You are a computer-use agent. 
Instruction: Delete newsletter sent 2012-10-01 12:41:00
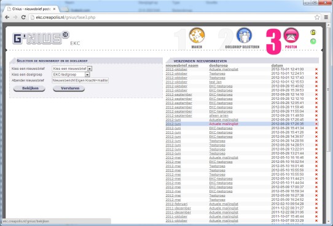coord(316,69)
